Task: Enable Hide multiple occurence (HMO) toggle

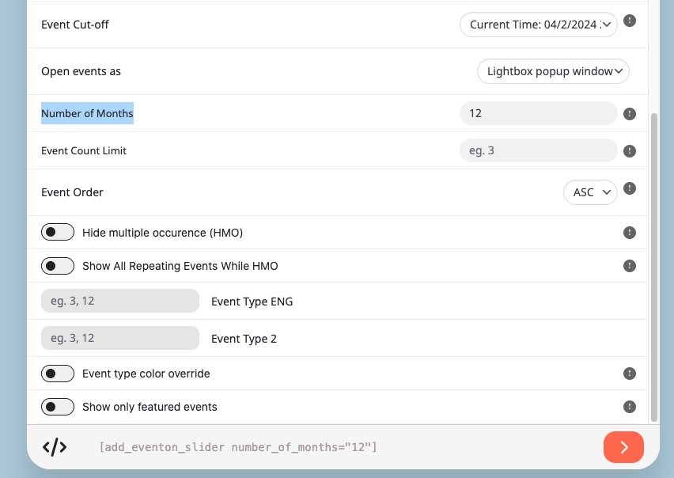Action: coord(58,232)
